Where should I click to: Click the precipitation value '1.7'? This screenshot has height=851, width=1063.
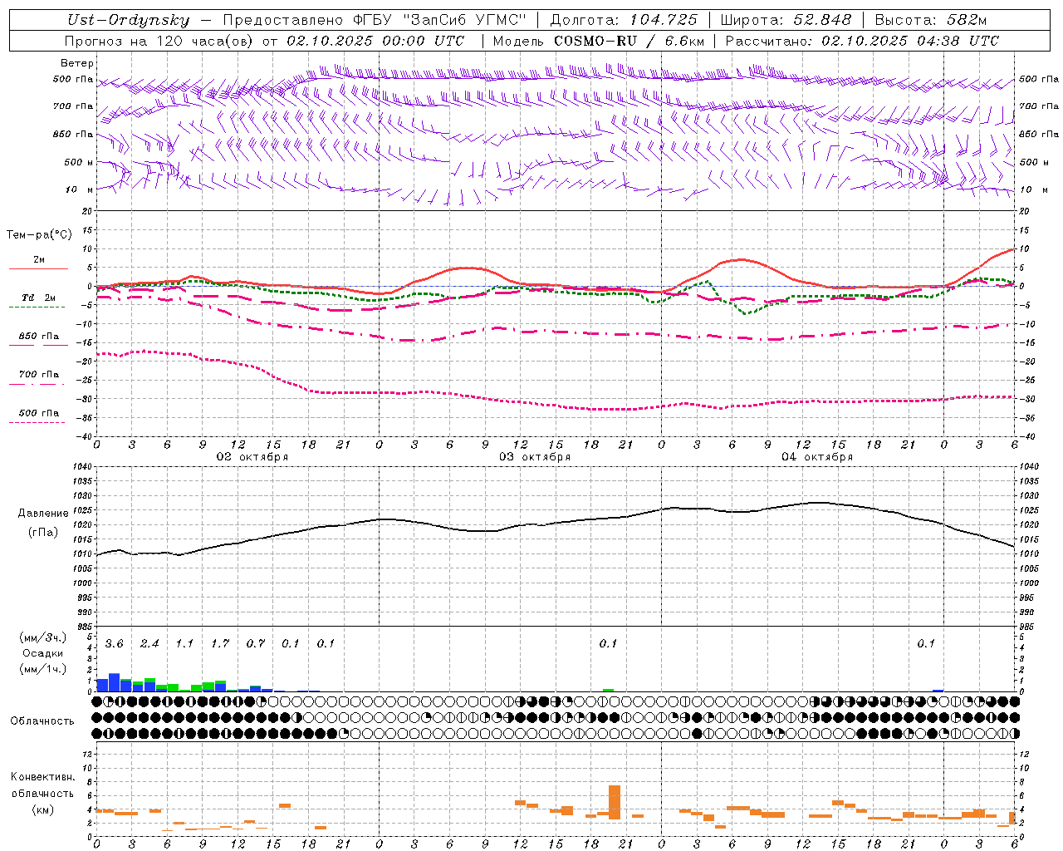coord(220,644)
